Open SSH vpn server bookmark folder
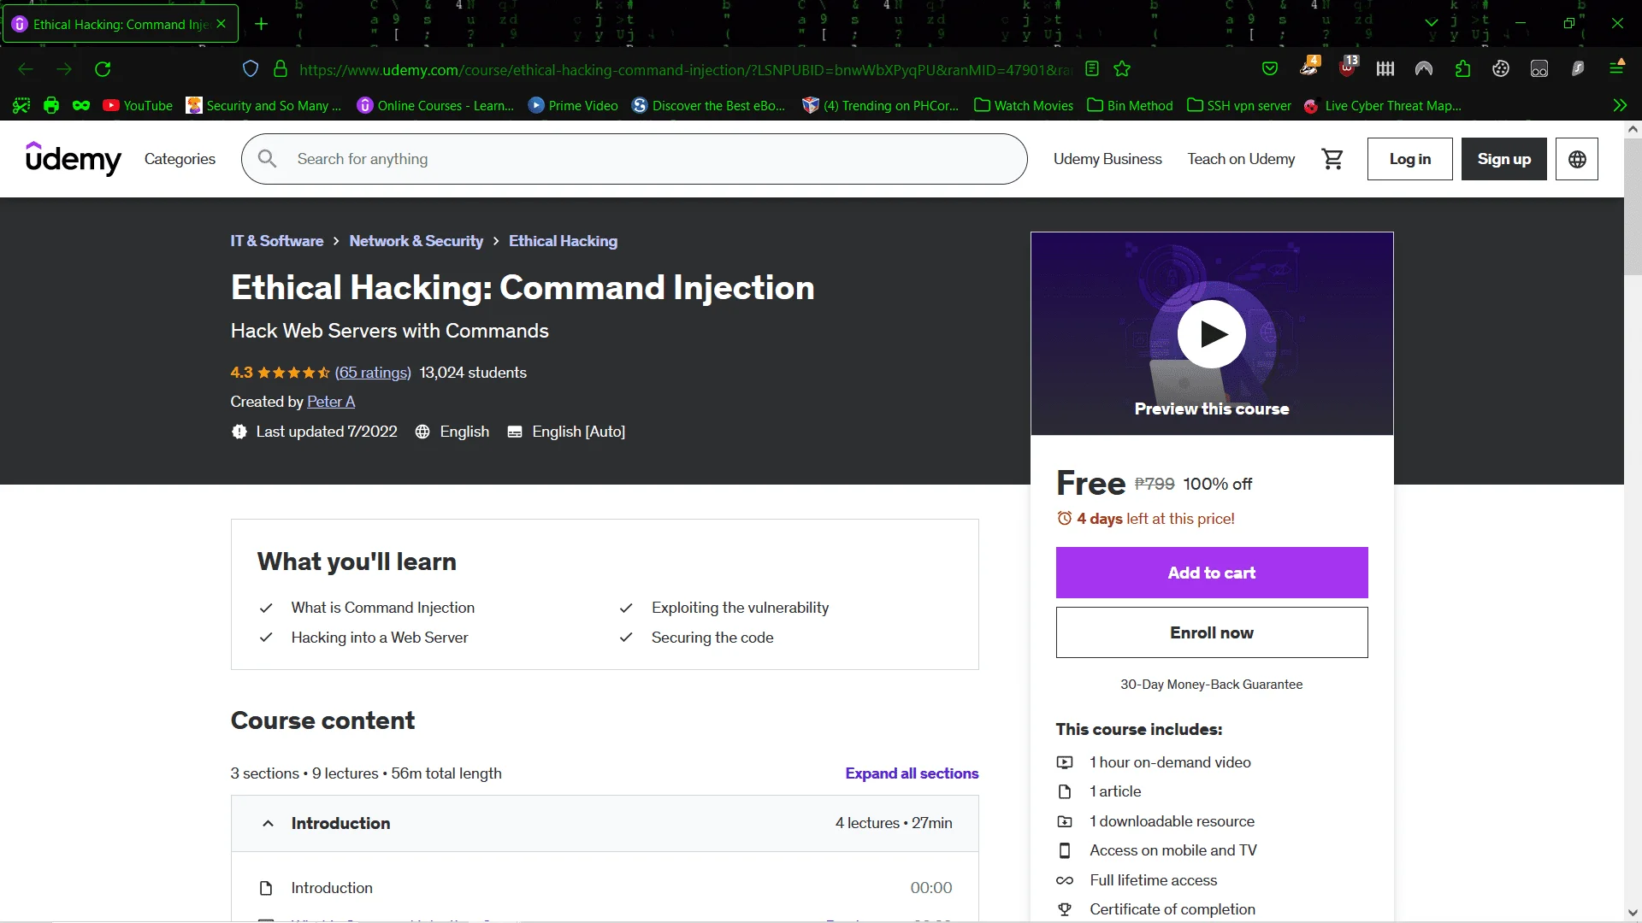The image size is (1642, 923). point(1239,106)
